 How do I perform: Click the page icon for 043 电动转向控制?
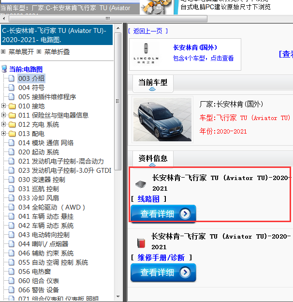pyautogui.click(x=12, y=235)
